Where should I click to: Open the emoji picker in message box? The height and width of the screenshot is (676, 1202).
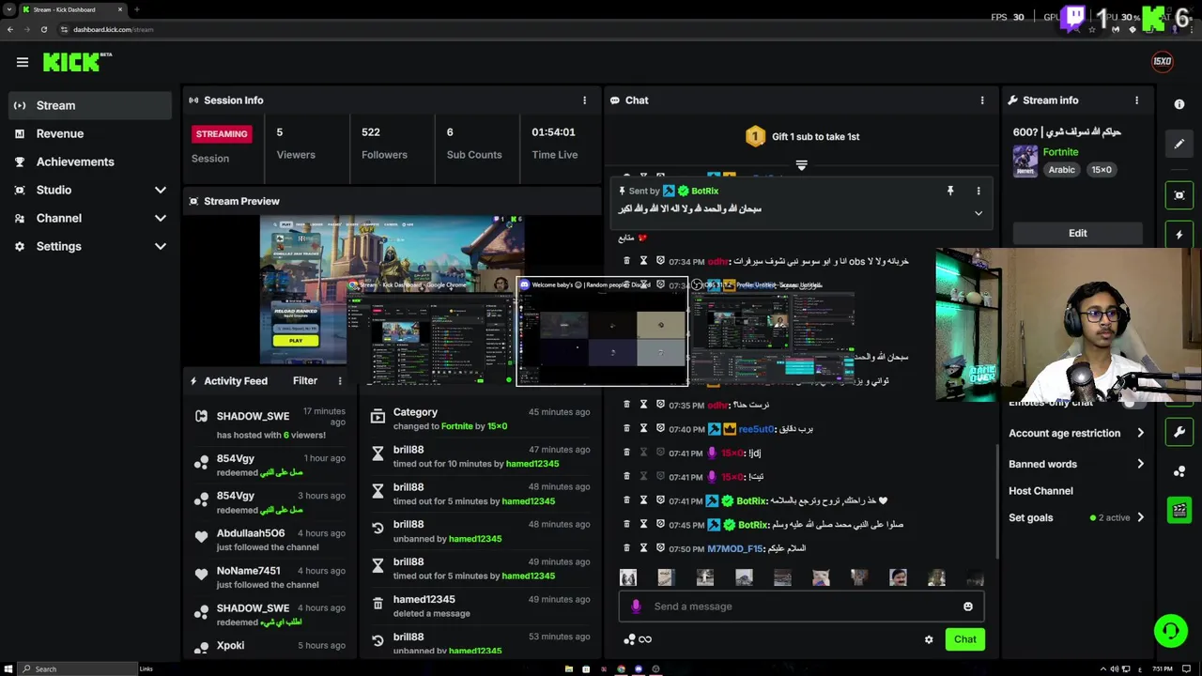(x=968, y=607)
